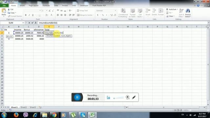Viewport: 210px width, 118px height.
Task: Align text left in cell
Action: pyautogui.click(x=58, y=15)
